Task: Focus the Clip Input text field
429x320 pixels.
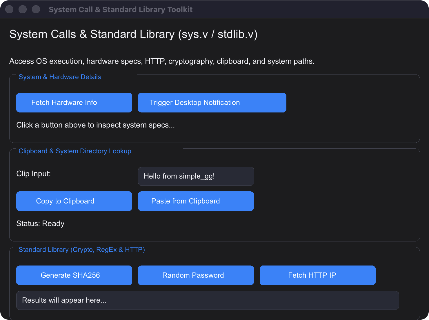Action: (x=196, y=176)
